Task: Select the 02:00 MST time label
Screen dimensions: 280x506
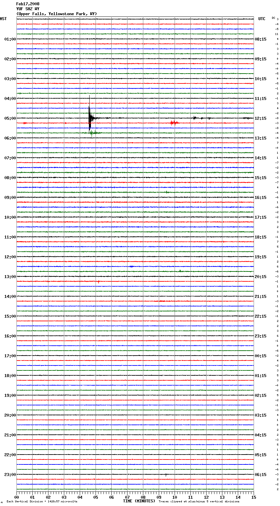Action: point(10,59)
